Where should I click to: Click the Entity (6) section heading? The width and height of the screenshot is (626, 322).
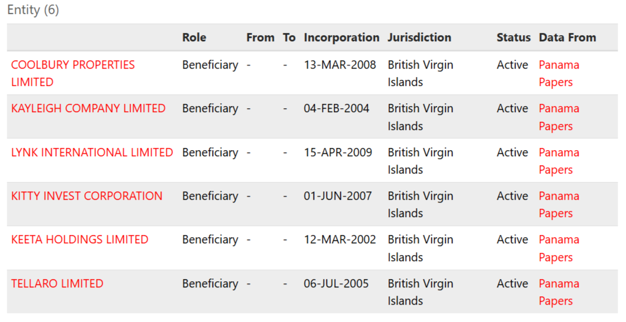pos(33,10)
